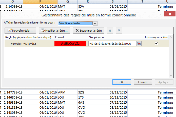
Task: Select column R header
Action: pos(88,2)
